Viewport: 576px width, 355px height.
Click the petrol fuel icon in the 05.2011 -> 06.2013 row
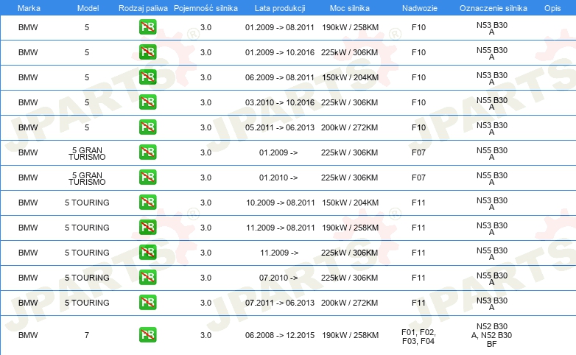click(x=147, y=127)
